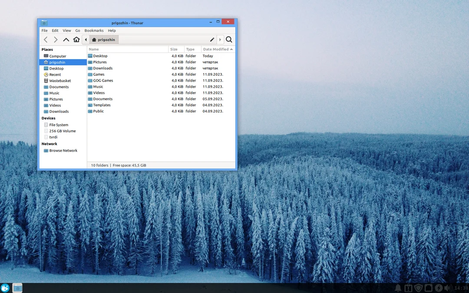469x293 pixels.
Task: Select the GOG Games folder row
Action: 103,80
